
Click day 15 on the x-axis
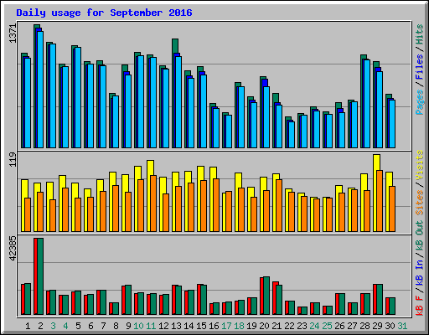tap(201, 326)
